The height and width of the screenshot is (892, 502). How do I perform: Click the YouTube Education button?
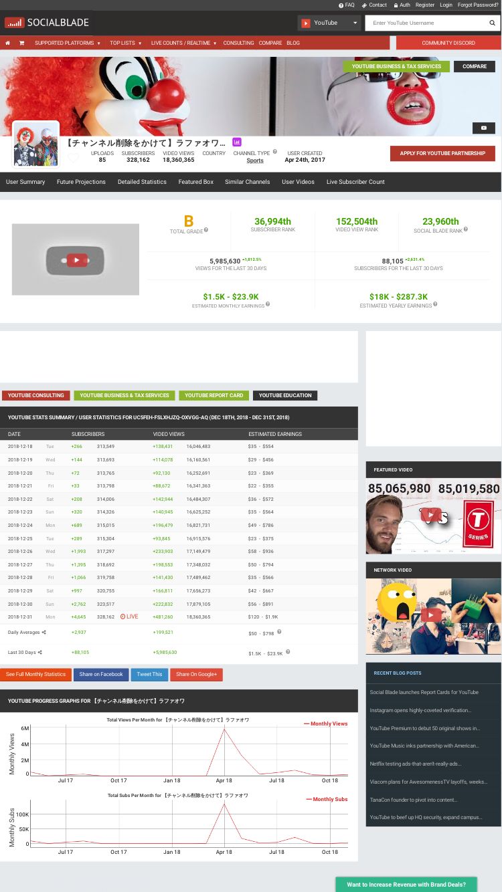[x=285, y=395]
